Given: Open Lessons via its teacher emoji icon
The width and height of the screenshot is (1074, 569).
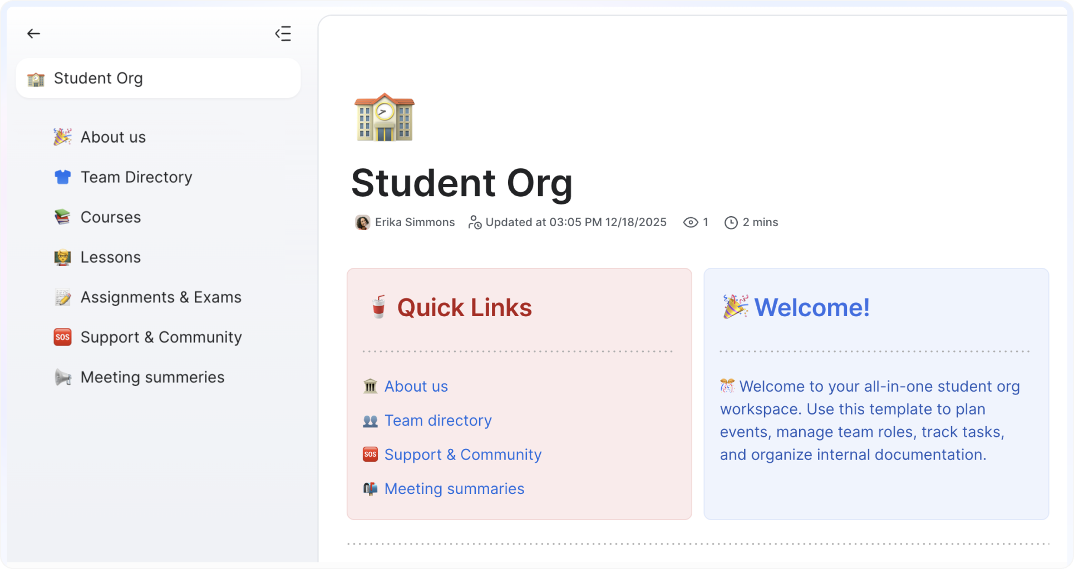Looking at the screenshot, I should pos(62,257).
